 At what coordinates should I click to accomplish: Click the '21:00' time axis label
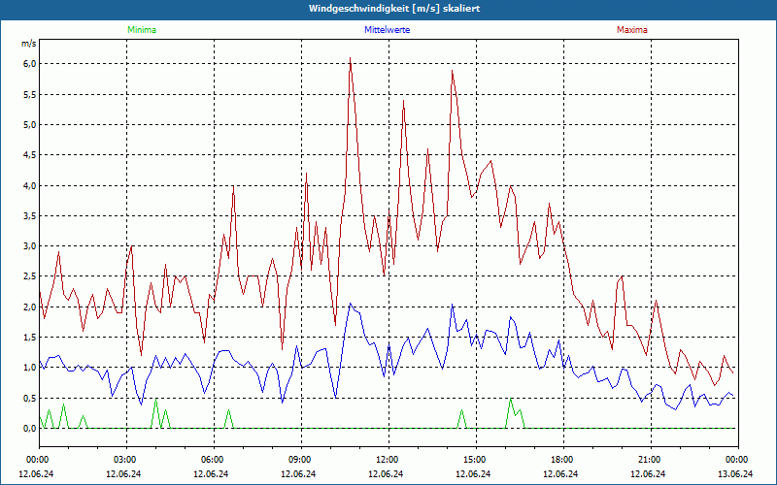coord(651,460)
